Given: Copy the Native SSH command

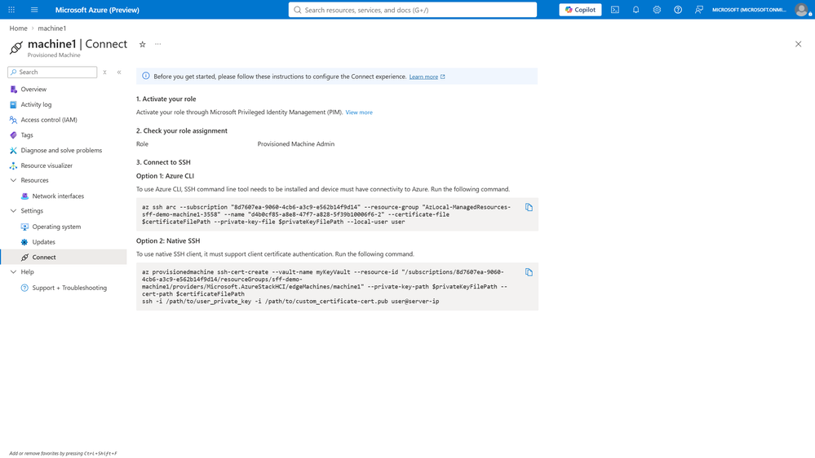Looking at the screenshot, I should click(x=529, y=272).
